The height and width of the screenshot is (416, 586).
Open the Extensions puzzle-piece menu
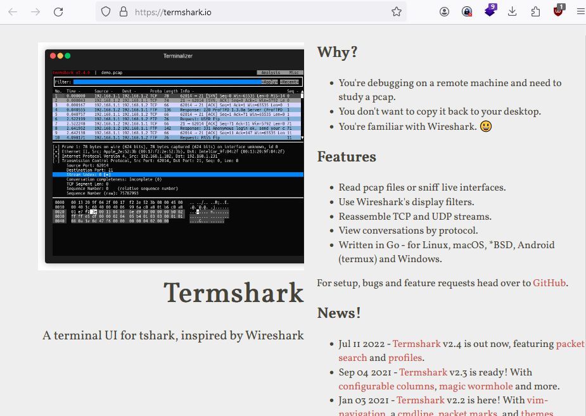(535, 12)
